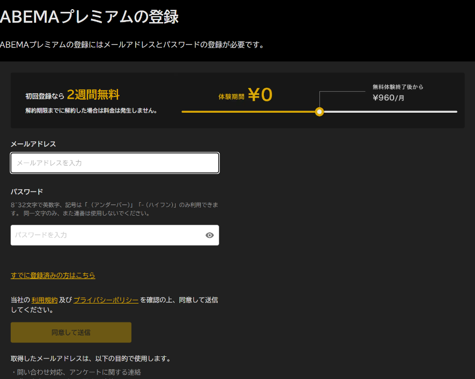Click the ABEMAプレミアムの登録 page heading
The width and height of the screenshot is (475, 379).
(x=89, y=17)
